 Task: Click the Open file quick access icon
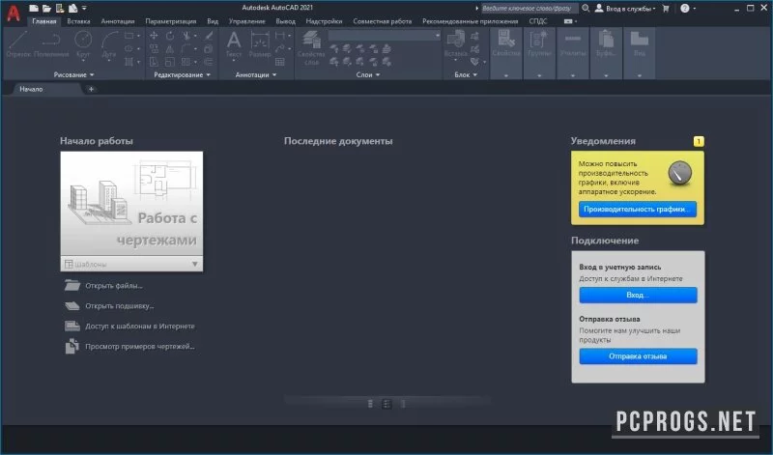46,8
